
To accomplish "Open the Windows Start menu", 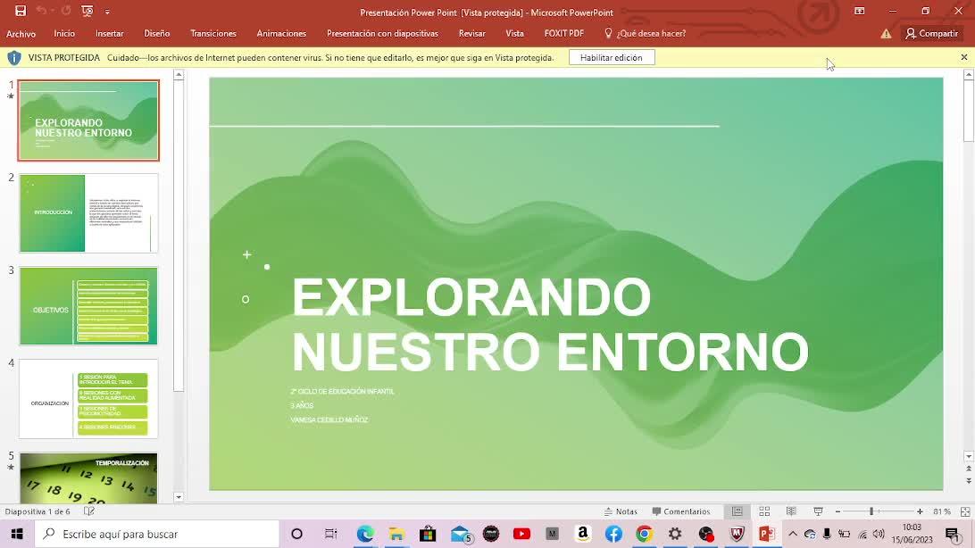I will coord(17,534).
